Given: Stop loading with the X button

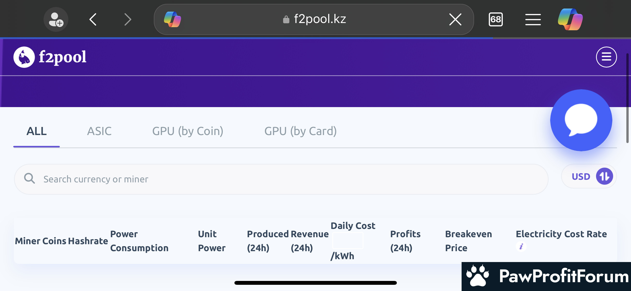Looking at the screenshot, I should (455, 19).
